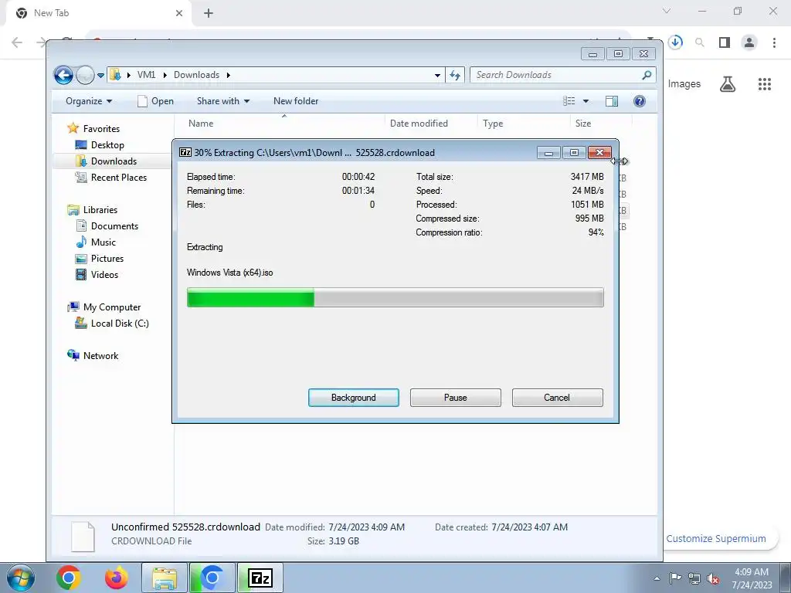Select Downloads in the address breadcrumb
Viewport: 791px width, 593px height.
pos(196,75)
